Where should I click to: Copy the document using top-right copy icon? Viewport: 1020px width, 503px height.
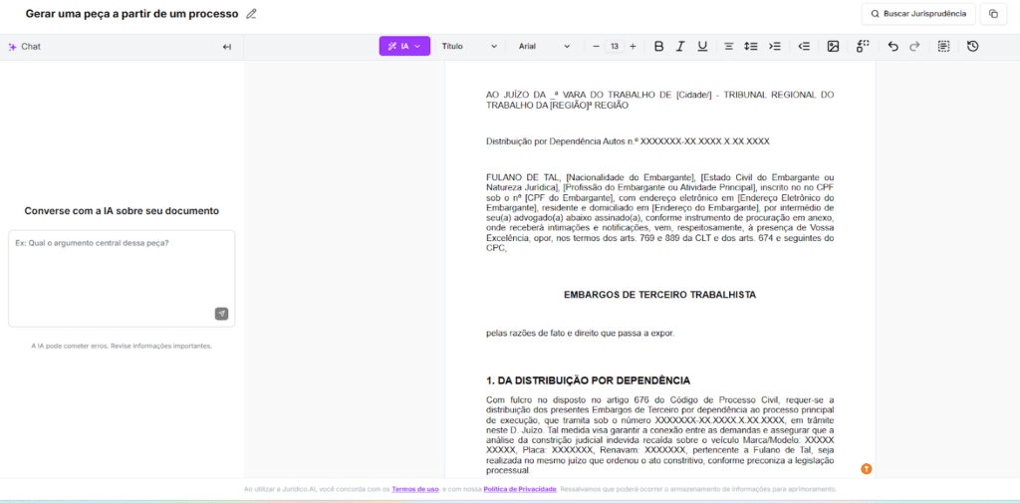(x=993, y=14)
